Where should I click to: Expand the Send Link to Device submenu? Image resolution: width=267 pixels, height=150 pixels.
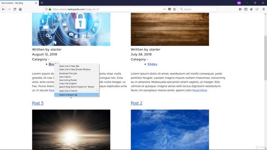77,91
